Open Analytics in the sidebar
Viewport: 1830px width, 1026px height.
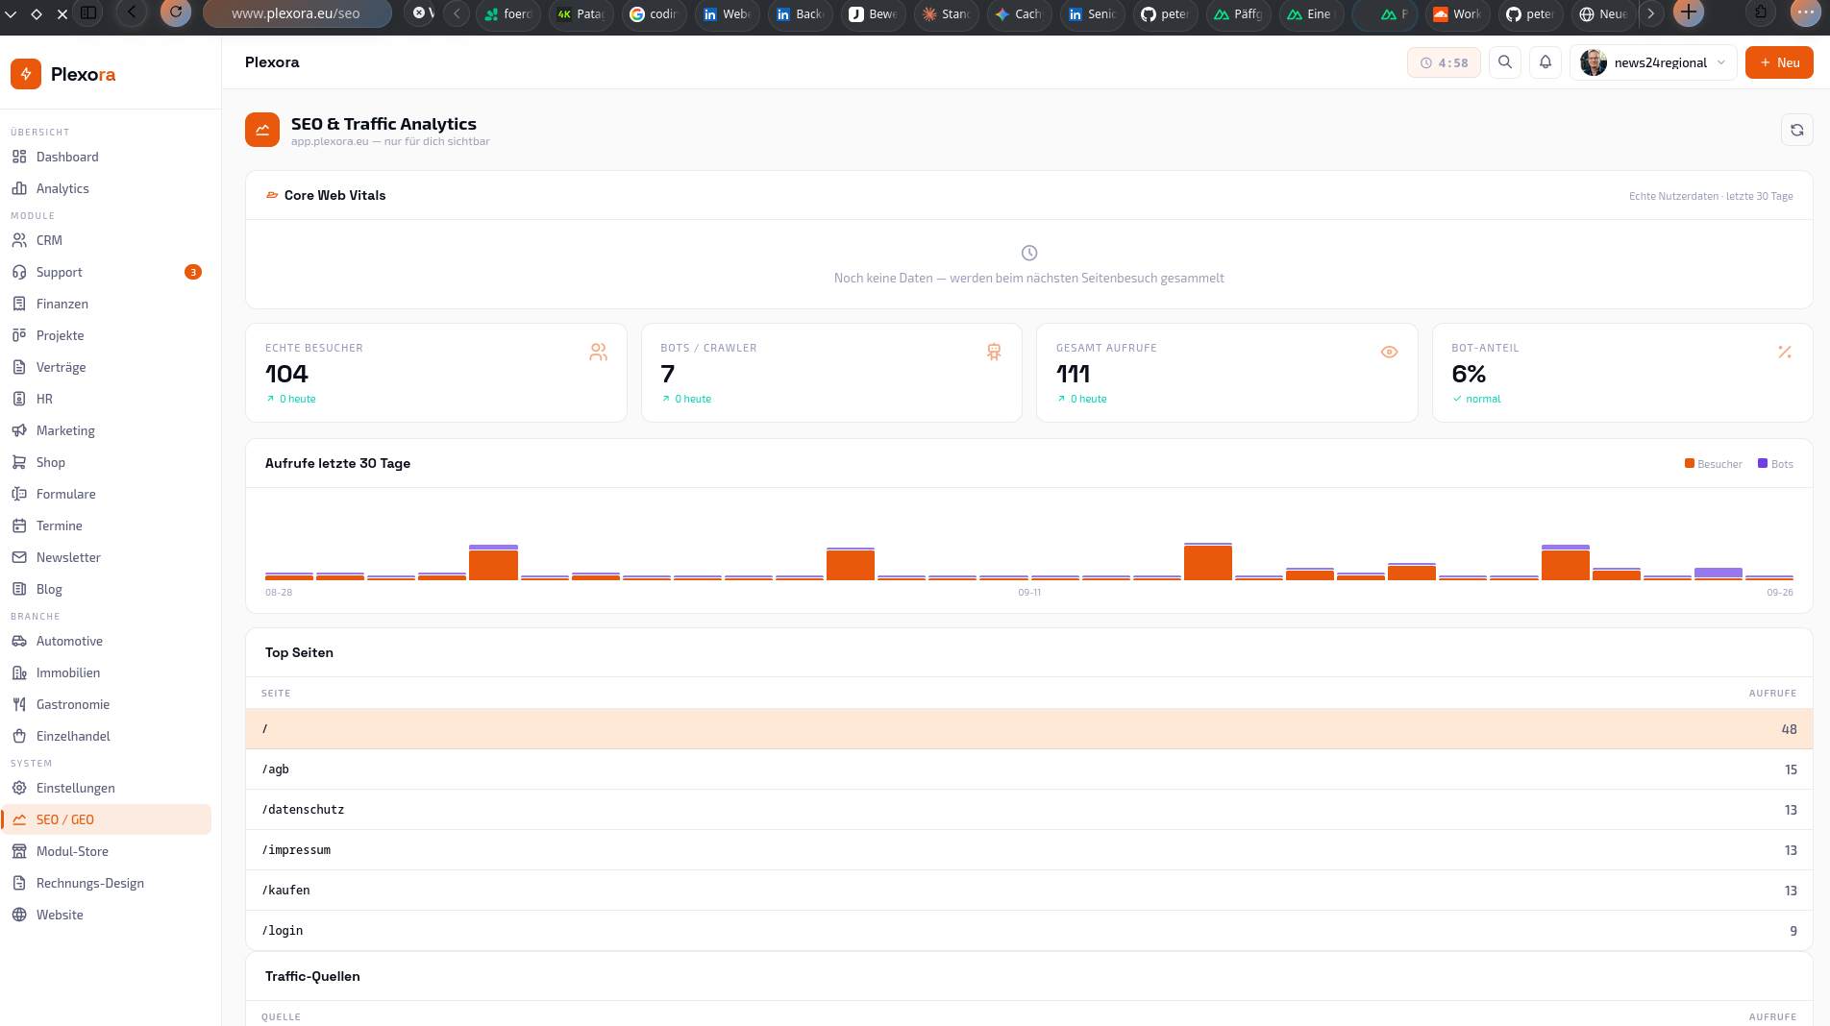106,188
